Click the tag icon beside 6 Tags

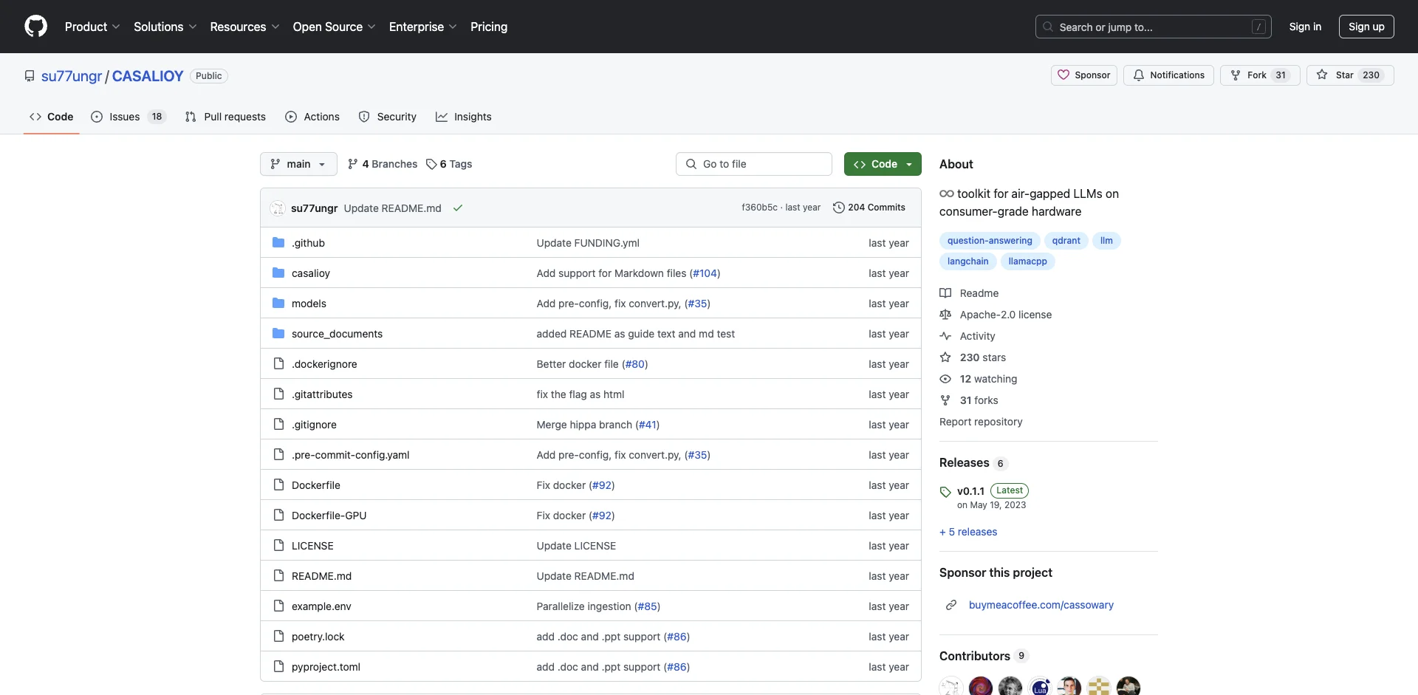pos(431,164)
